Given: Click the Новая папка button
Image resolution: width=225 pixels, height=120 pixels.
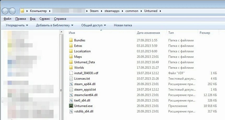Looking at the screenshot, I should tap(123, 25).
